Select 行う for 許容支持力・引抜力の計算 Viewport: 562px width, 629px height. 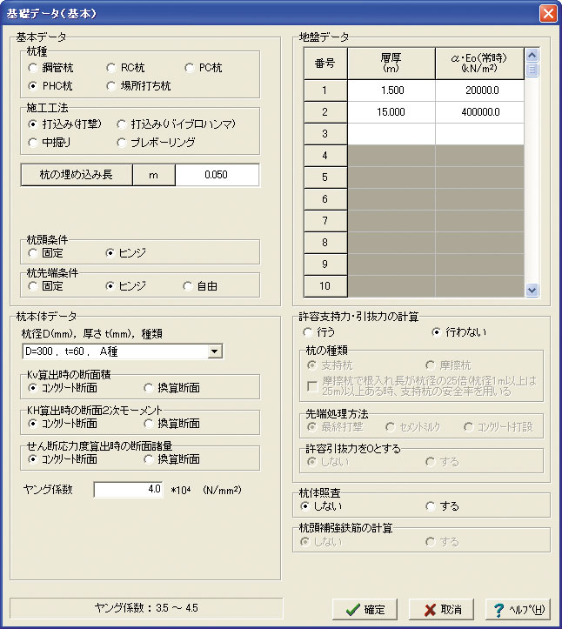tap(308, 332)
